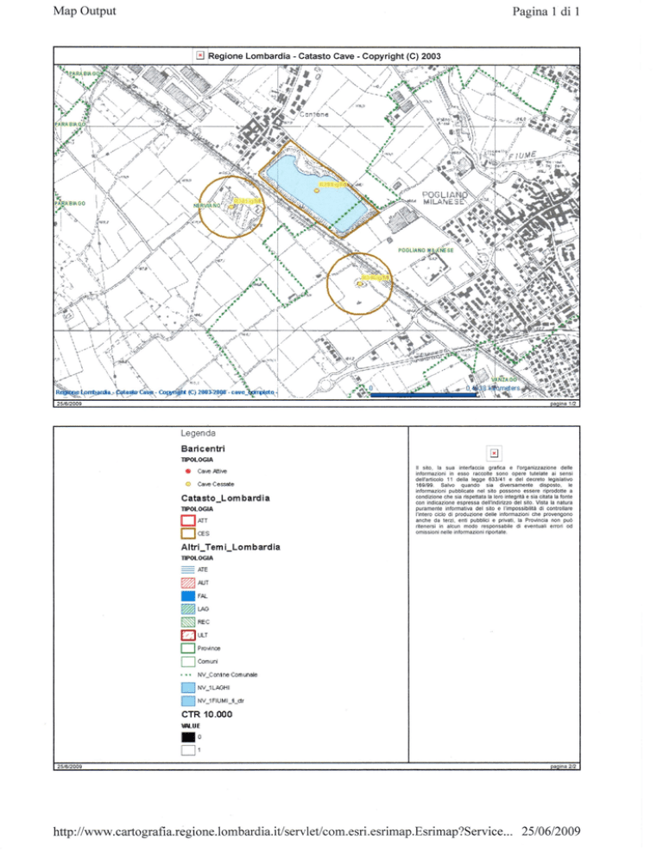Viewport: 663px width, 859px height.
Task: Click the red Cave Attive legend dot
Action: click(x=188, y=472)
